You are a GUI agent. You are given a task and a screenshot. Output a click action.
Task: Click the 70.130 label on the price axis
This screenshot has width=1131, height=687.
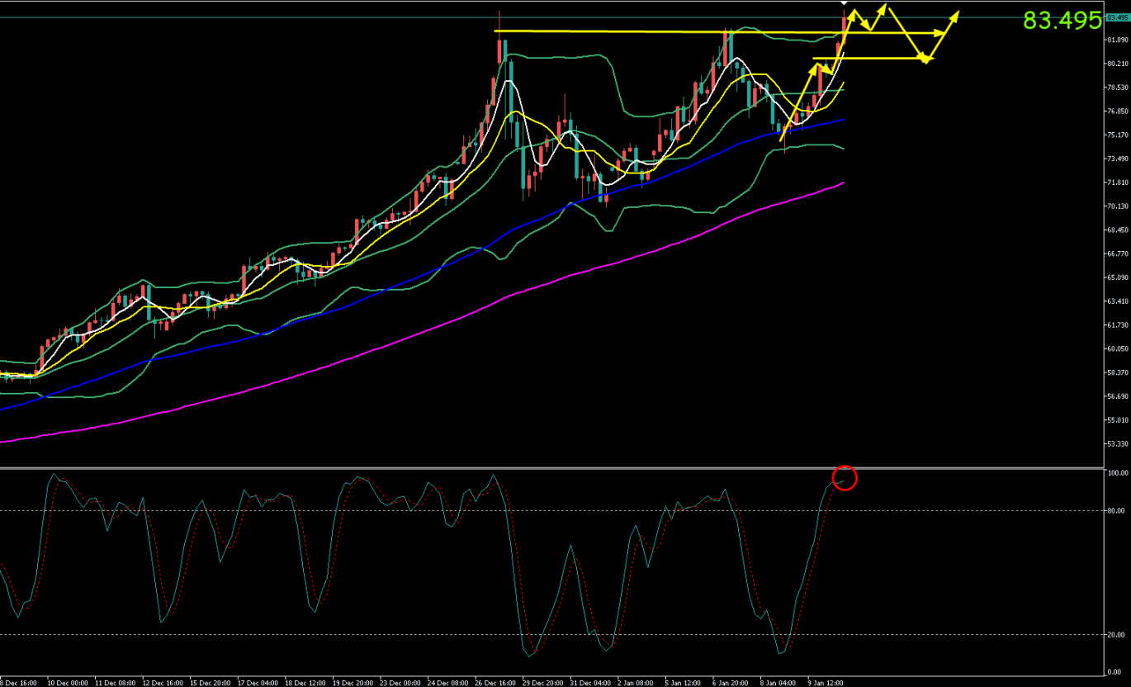pyautogui.click(x=1117, y=206)
